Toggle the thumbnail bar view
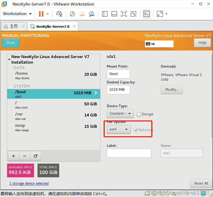Image resolution: width=213 pixels, height=197 pixels. (114, 14)
